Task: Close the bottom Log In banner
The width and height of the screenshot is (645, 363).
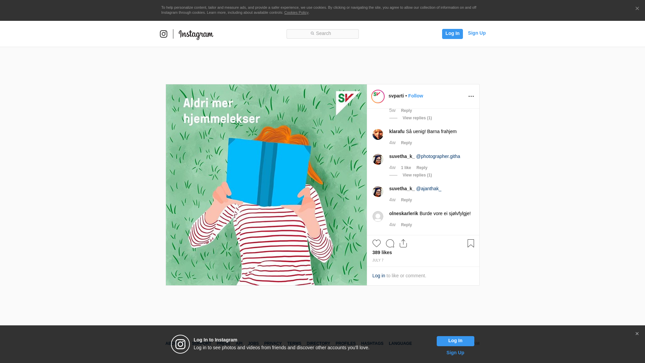Action: [x=637, y=334]
